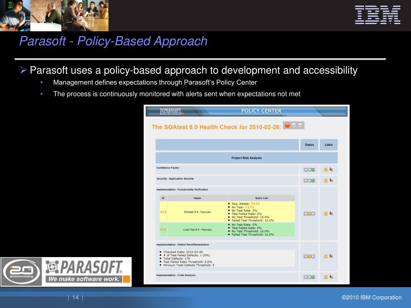Open the chart icon in Confidence Factor row
Viewport: 411px width, 308px height.
point(331,170)
